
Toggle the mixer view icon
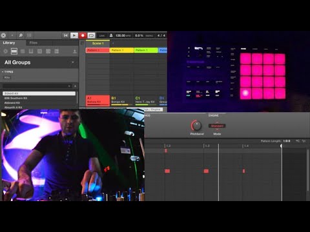[x=29, y=35]
